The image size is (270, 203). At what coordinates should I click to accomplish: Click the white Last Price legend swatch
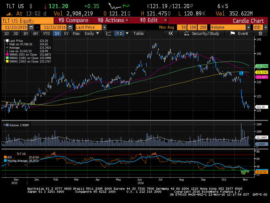[7, 40]
